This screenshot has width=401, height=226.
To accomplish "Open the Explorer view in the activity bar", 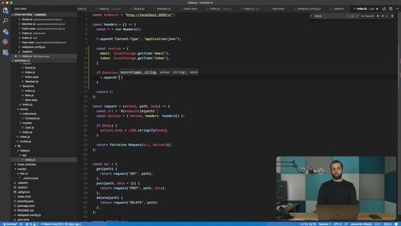I will click(5, 11).
